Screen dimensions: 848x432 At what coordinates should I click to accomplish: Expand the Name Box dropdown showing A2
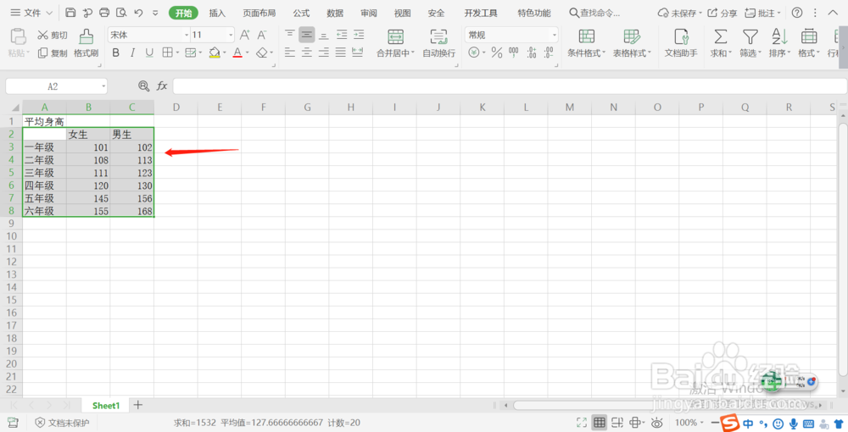103,86
